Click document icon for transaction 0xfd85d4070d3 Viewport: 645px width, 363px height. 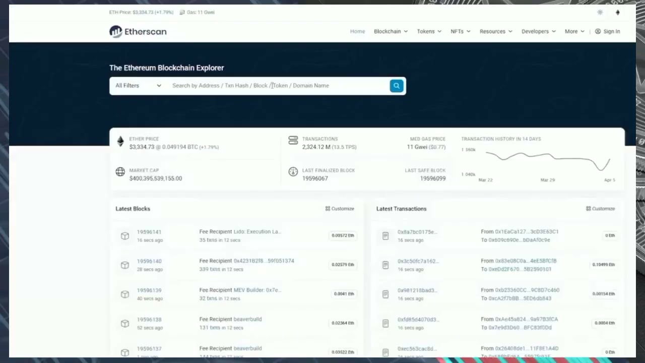coord(385,323)
